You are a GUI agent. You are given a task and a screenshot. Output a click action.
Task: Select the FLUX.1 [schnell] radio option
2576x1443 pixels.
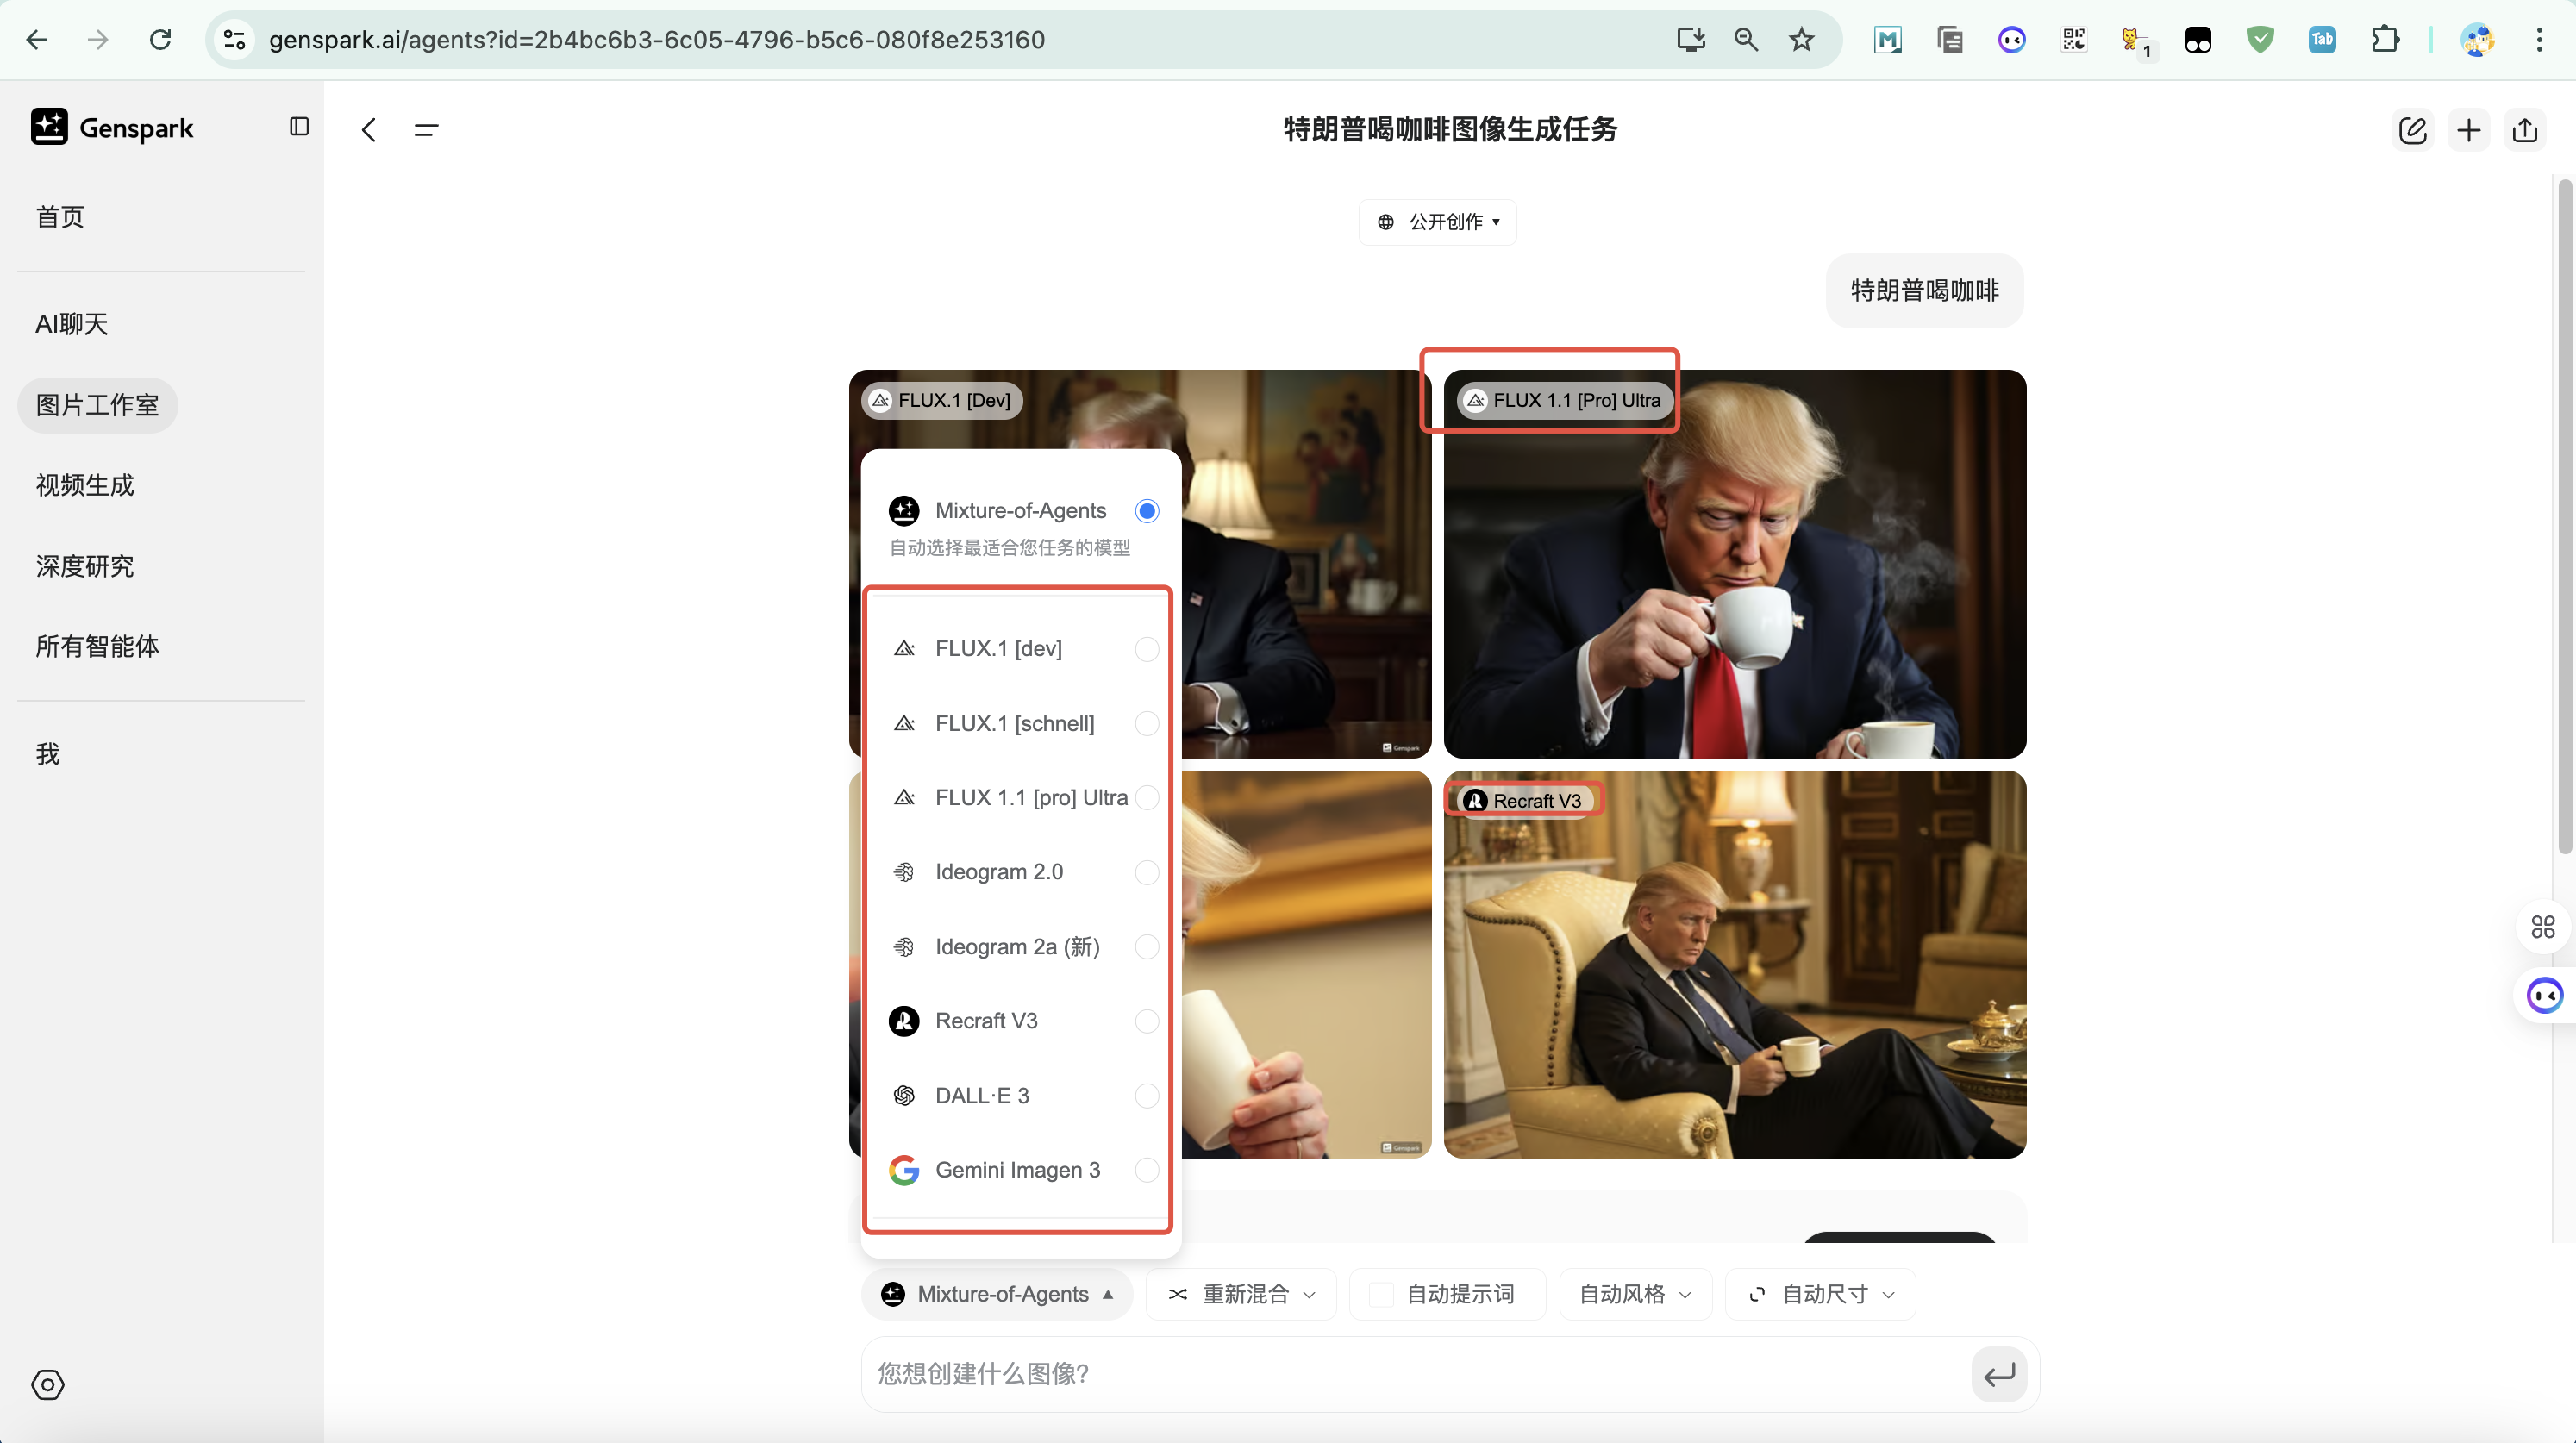tap(1146, 723)
